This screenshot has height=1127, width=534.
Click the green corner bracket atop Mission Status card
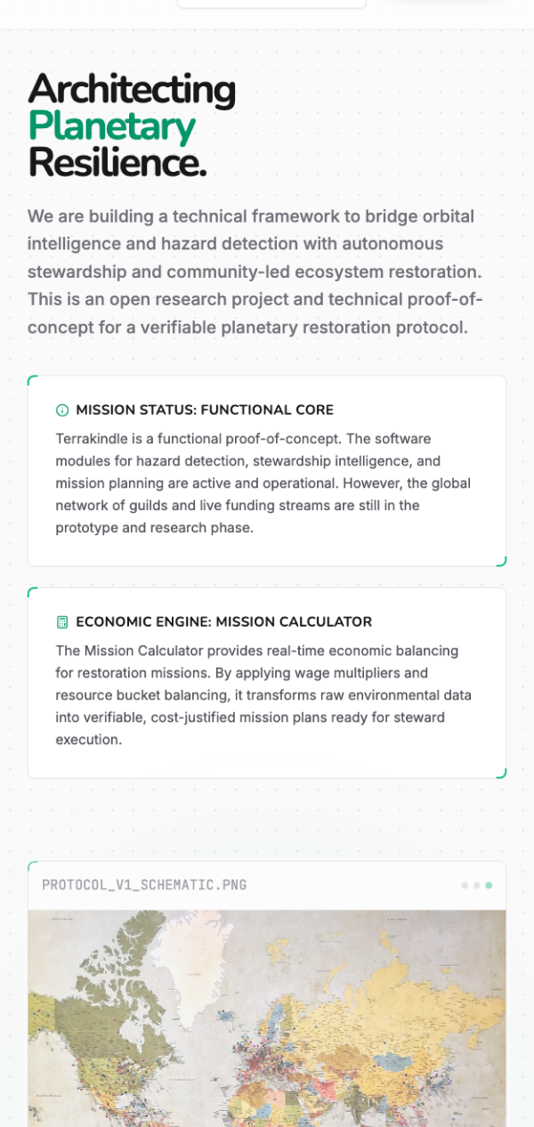pyautogui.click(x=32, y=379)
